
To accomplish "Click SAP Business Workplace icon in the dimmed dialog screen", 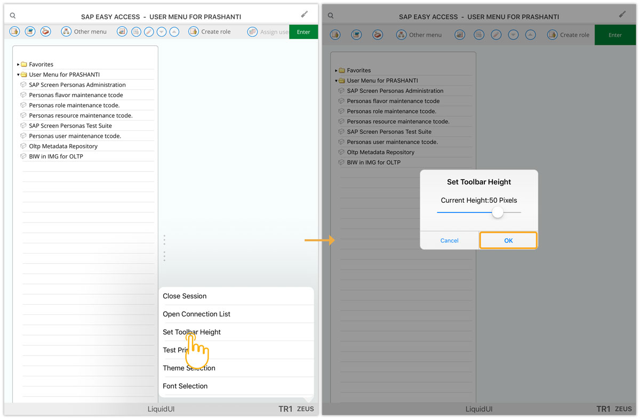I will click(x=378, y=35).
